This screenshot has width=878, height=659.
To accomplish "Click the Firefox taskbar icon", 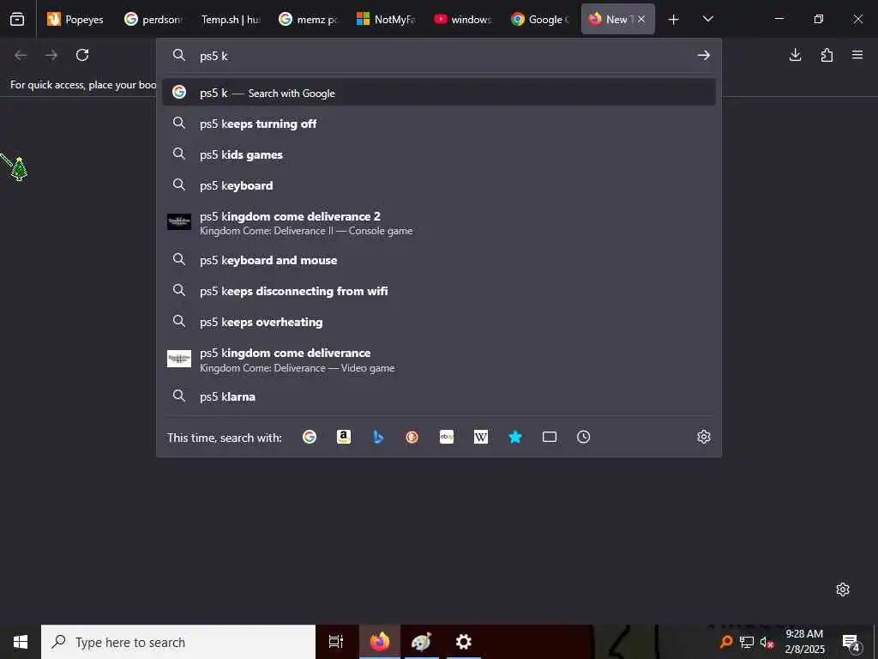I will click(380, 642).
